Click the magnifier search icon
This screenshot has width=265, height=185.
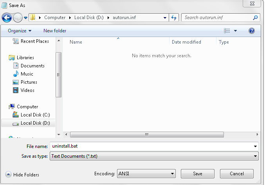point(255,18)
